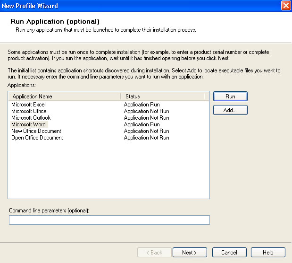Sort by the Status column header
292x263 pixels.
[x=163, y=96]
